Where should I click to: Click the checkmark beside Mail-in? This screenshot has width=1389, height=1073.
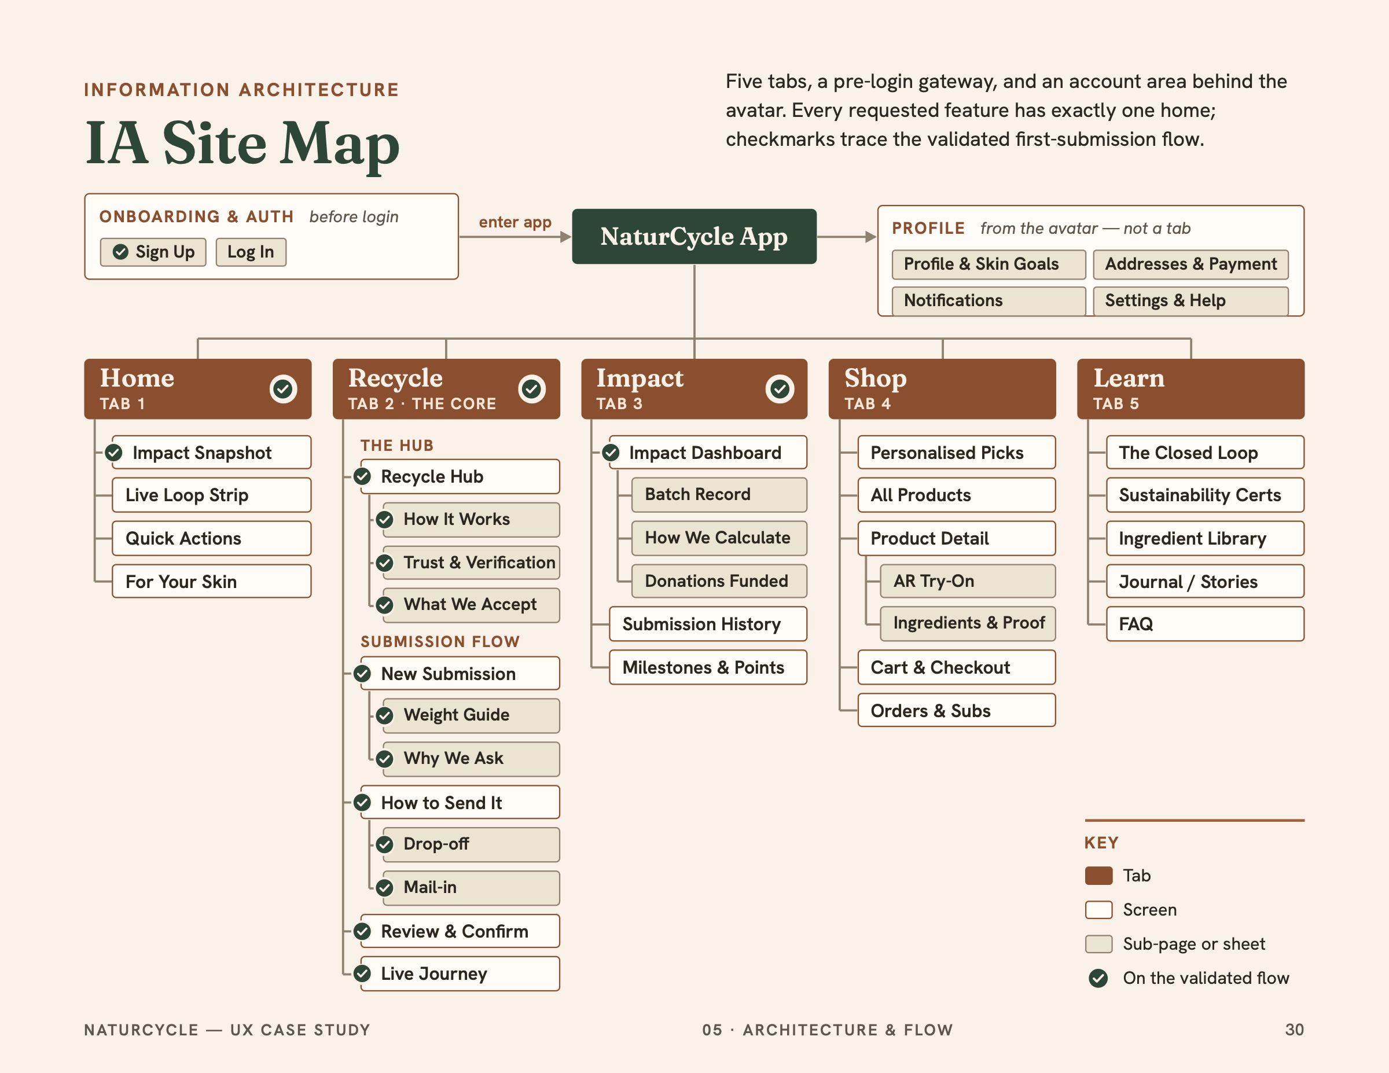click(385, 887)
